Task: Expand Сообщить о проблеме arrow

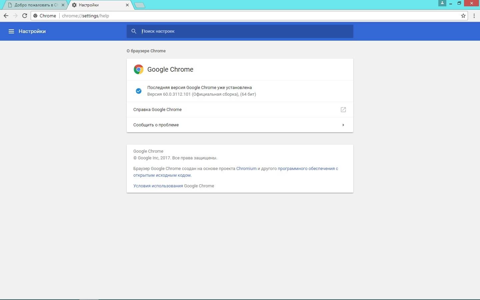Action: pos(343,125)
